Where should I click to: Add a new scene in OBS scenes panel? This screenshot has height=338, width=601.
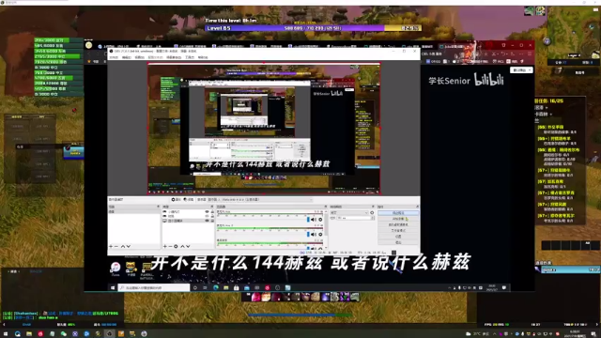[x=111, y=246]
